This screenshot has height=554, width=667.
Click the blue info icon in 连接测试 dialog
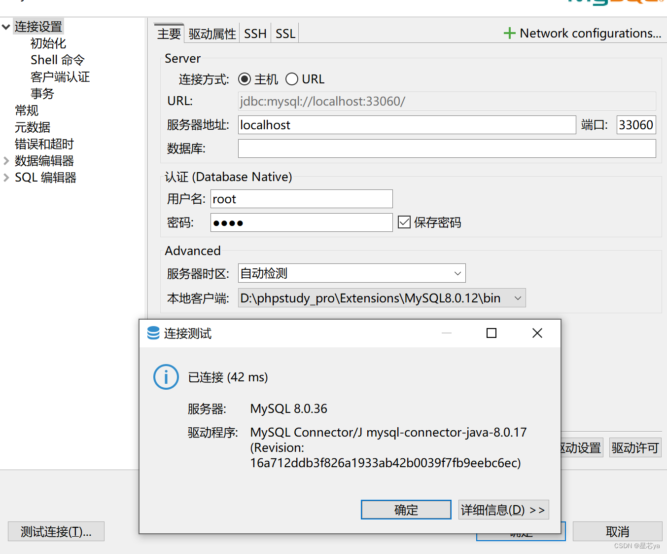point(166,377)
